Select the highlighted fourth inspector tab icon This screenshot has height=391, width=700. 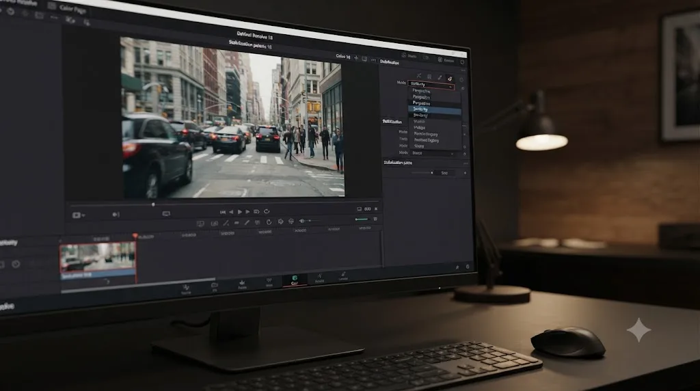[450, 79]
